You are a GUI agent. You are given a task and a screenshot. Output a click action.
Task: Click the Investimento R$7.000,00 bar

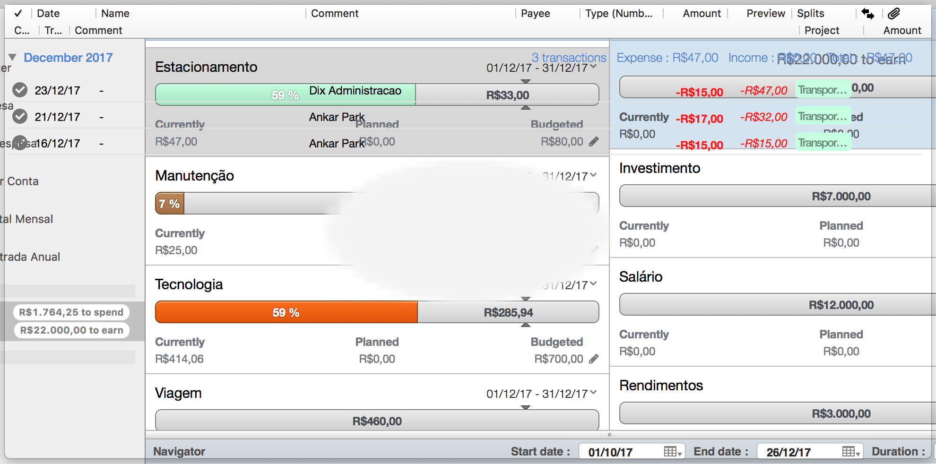pyautogui.click(x=778, y=196)
